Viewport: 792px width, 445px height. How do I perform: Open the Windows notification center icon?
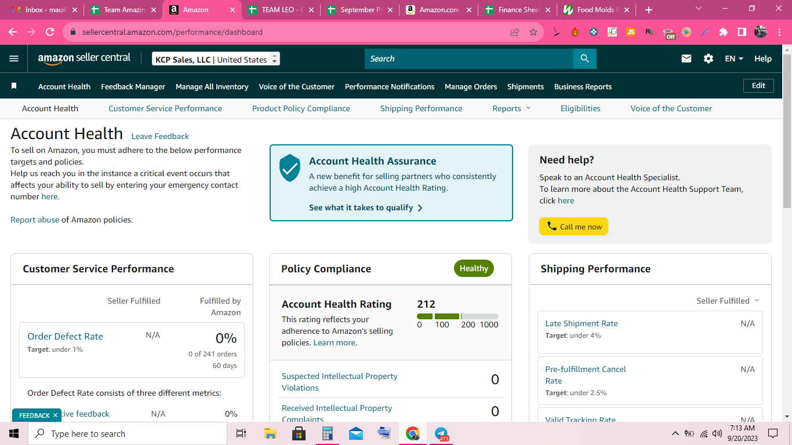(x=772, y=433)
